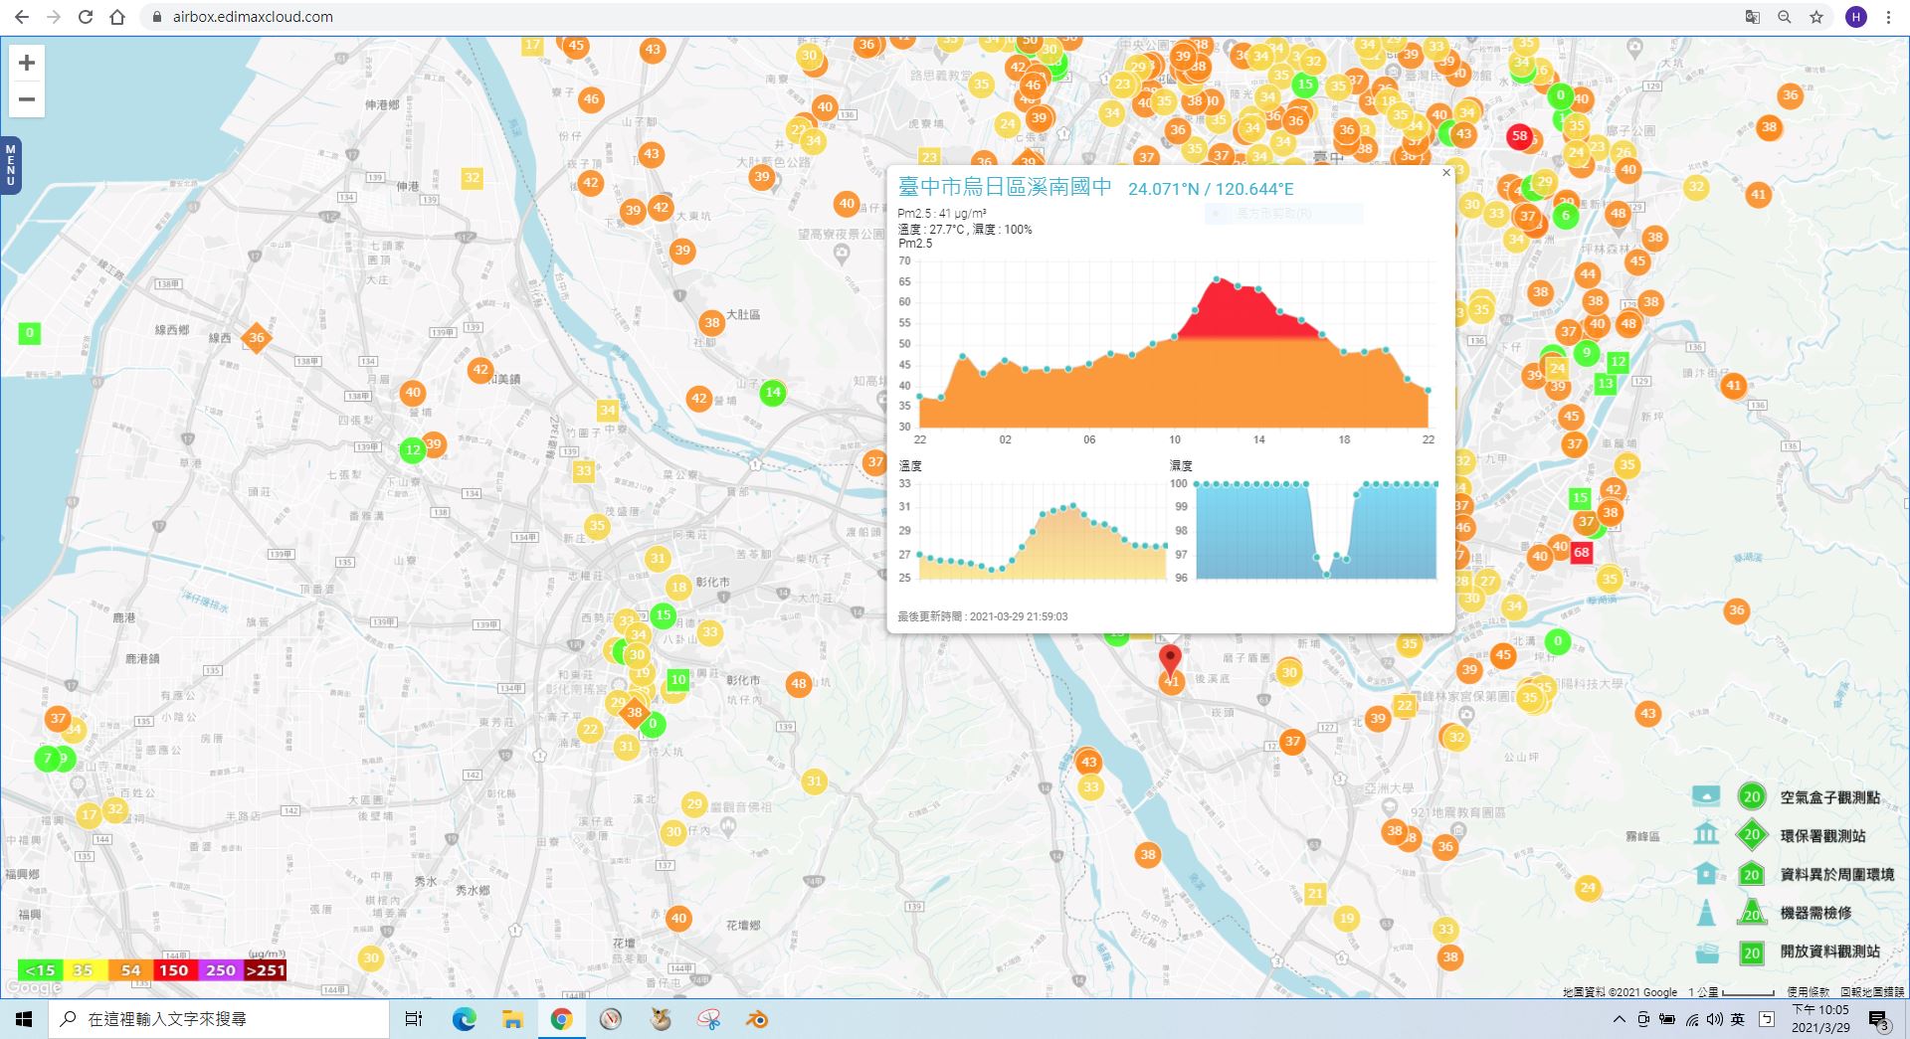The width and height of the screenshot is (1910, 1039).
Task: Click the green diamond 20 環保署 symbol
Action: click(x=1752, y=835)
